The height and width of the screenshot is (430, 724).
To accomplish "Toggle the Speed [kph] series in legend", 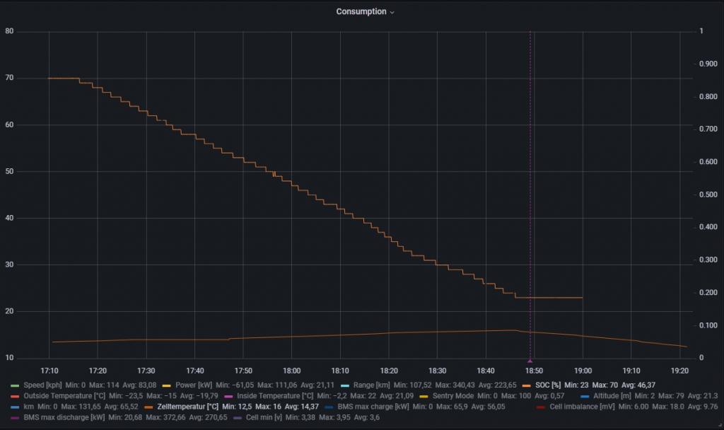I will [42, 385].
